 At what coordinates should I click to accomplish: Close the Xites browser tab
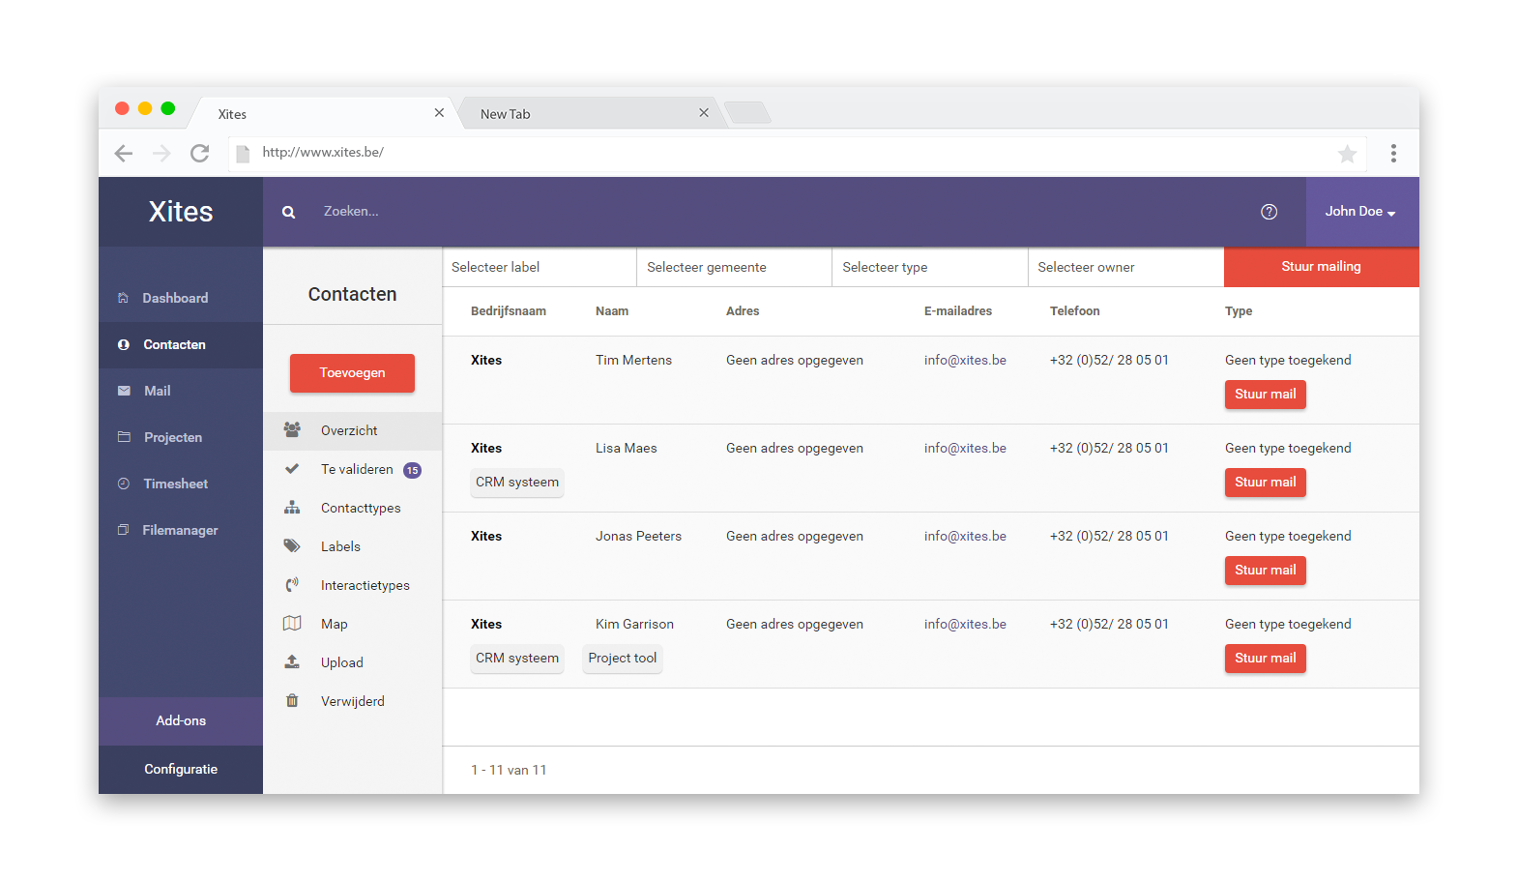[439, 113]
